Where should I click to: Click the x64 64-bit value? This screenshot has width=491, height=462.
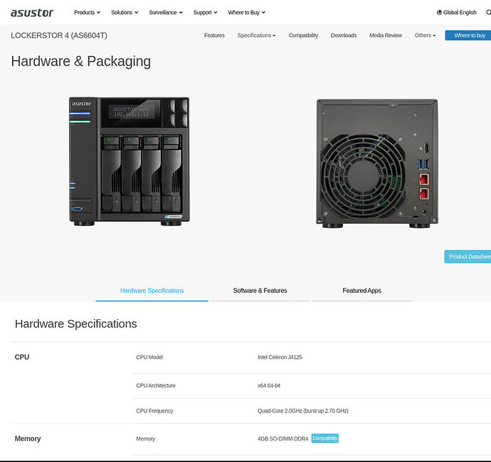(269, 385)
